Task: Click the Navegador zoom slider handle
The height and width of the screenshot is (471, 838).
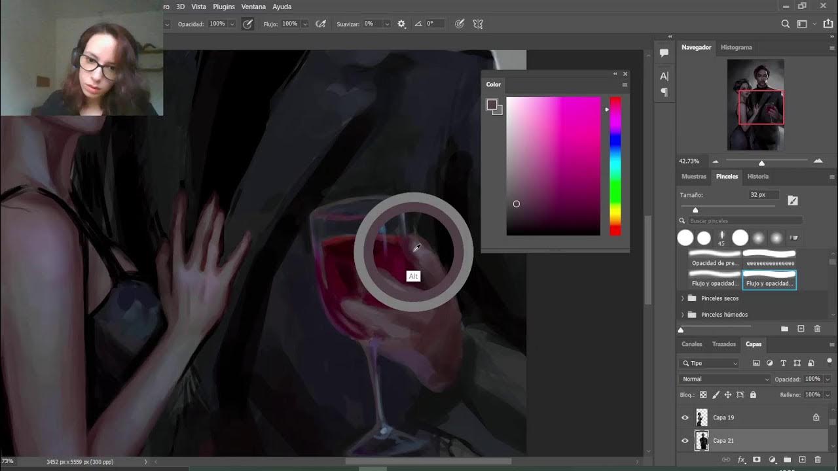Action: pos(761,162)
